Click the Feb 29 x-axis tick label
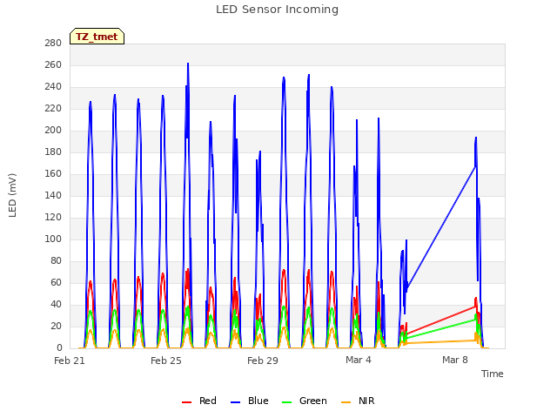 tap(263, 361)
